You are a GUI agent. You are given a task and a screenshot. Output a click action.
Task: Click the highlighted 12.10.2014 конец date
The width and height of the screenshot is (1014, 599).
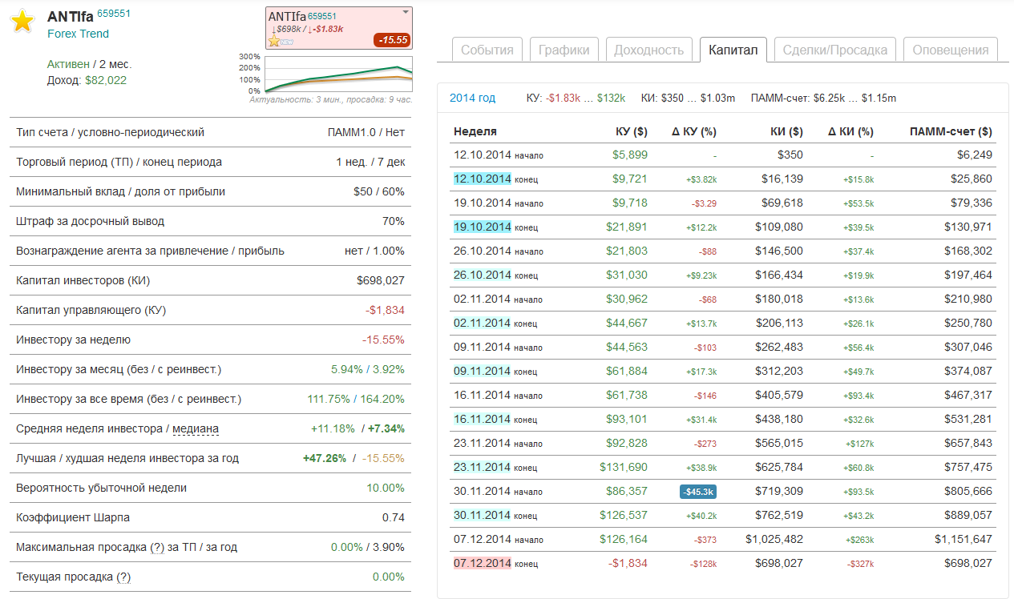coord(482,179)
